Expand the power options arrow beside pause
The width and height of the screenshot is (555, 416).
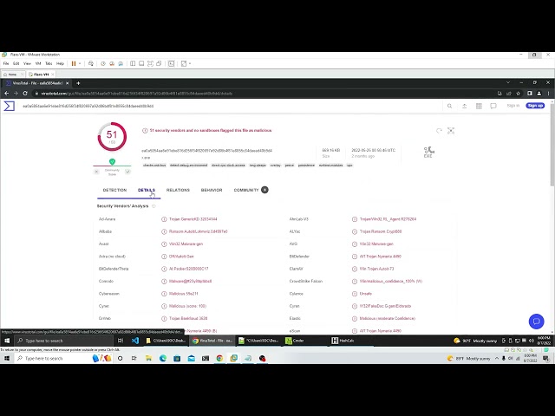point(80,63)
